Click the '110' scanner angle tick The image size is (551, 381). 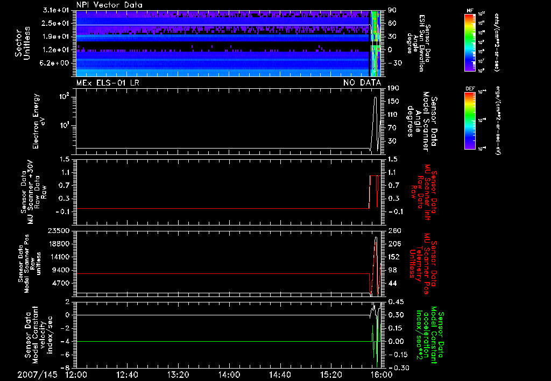pos(393,115)
